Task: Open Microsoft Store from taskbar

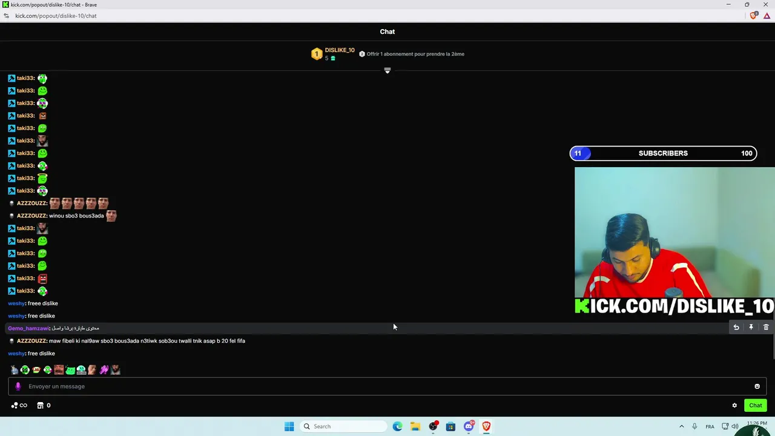Action: point(450,426)
